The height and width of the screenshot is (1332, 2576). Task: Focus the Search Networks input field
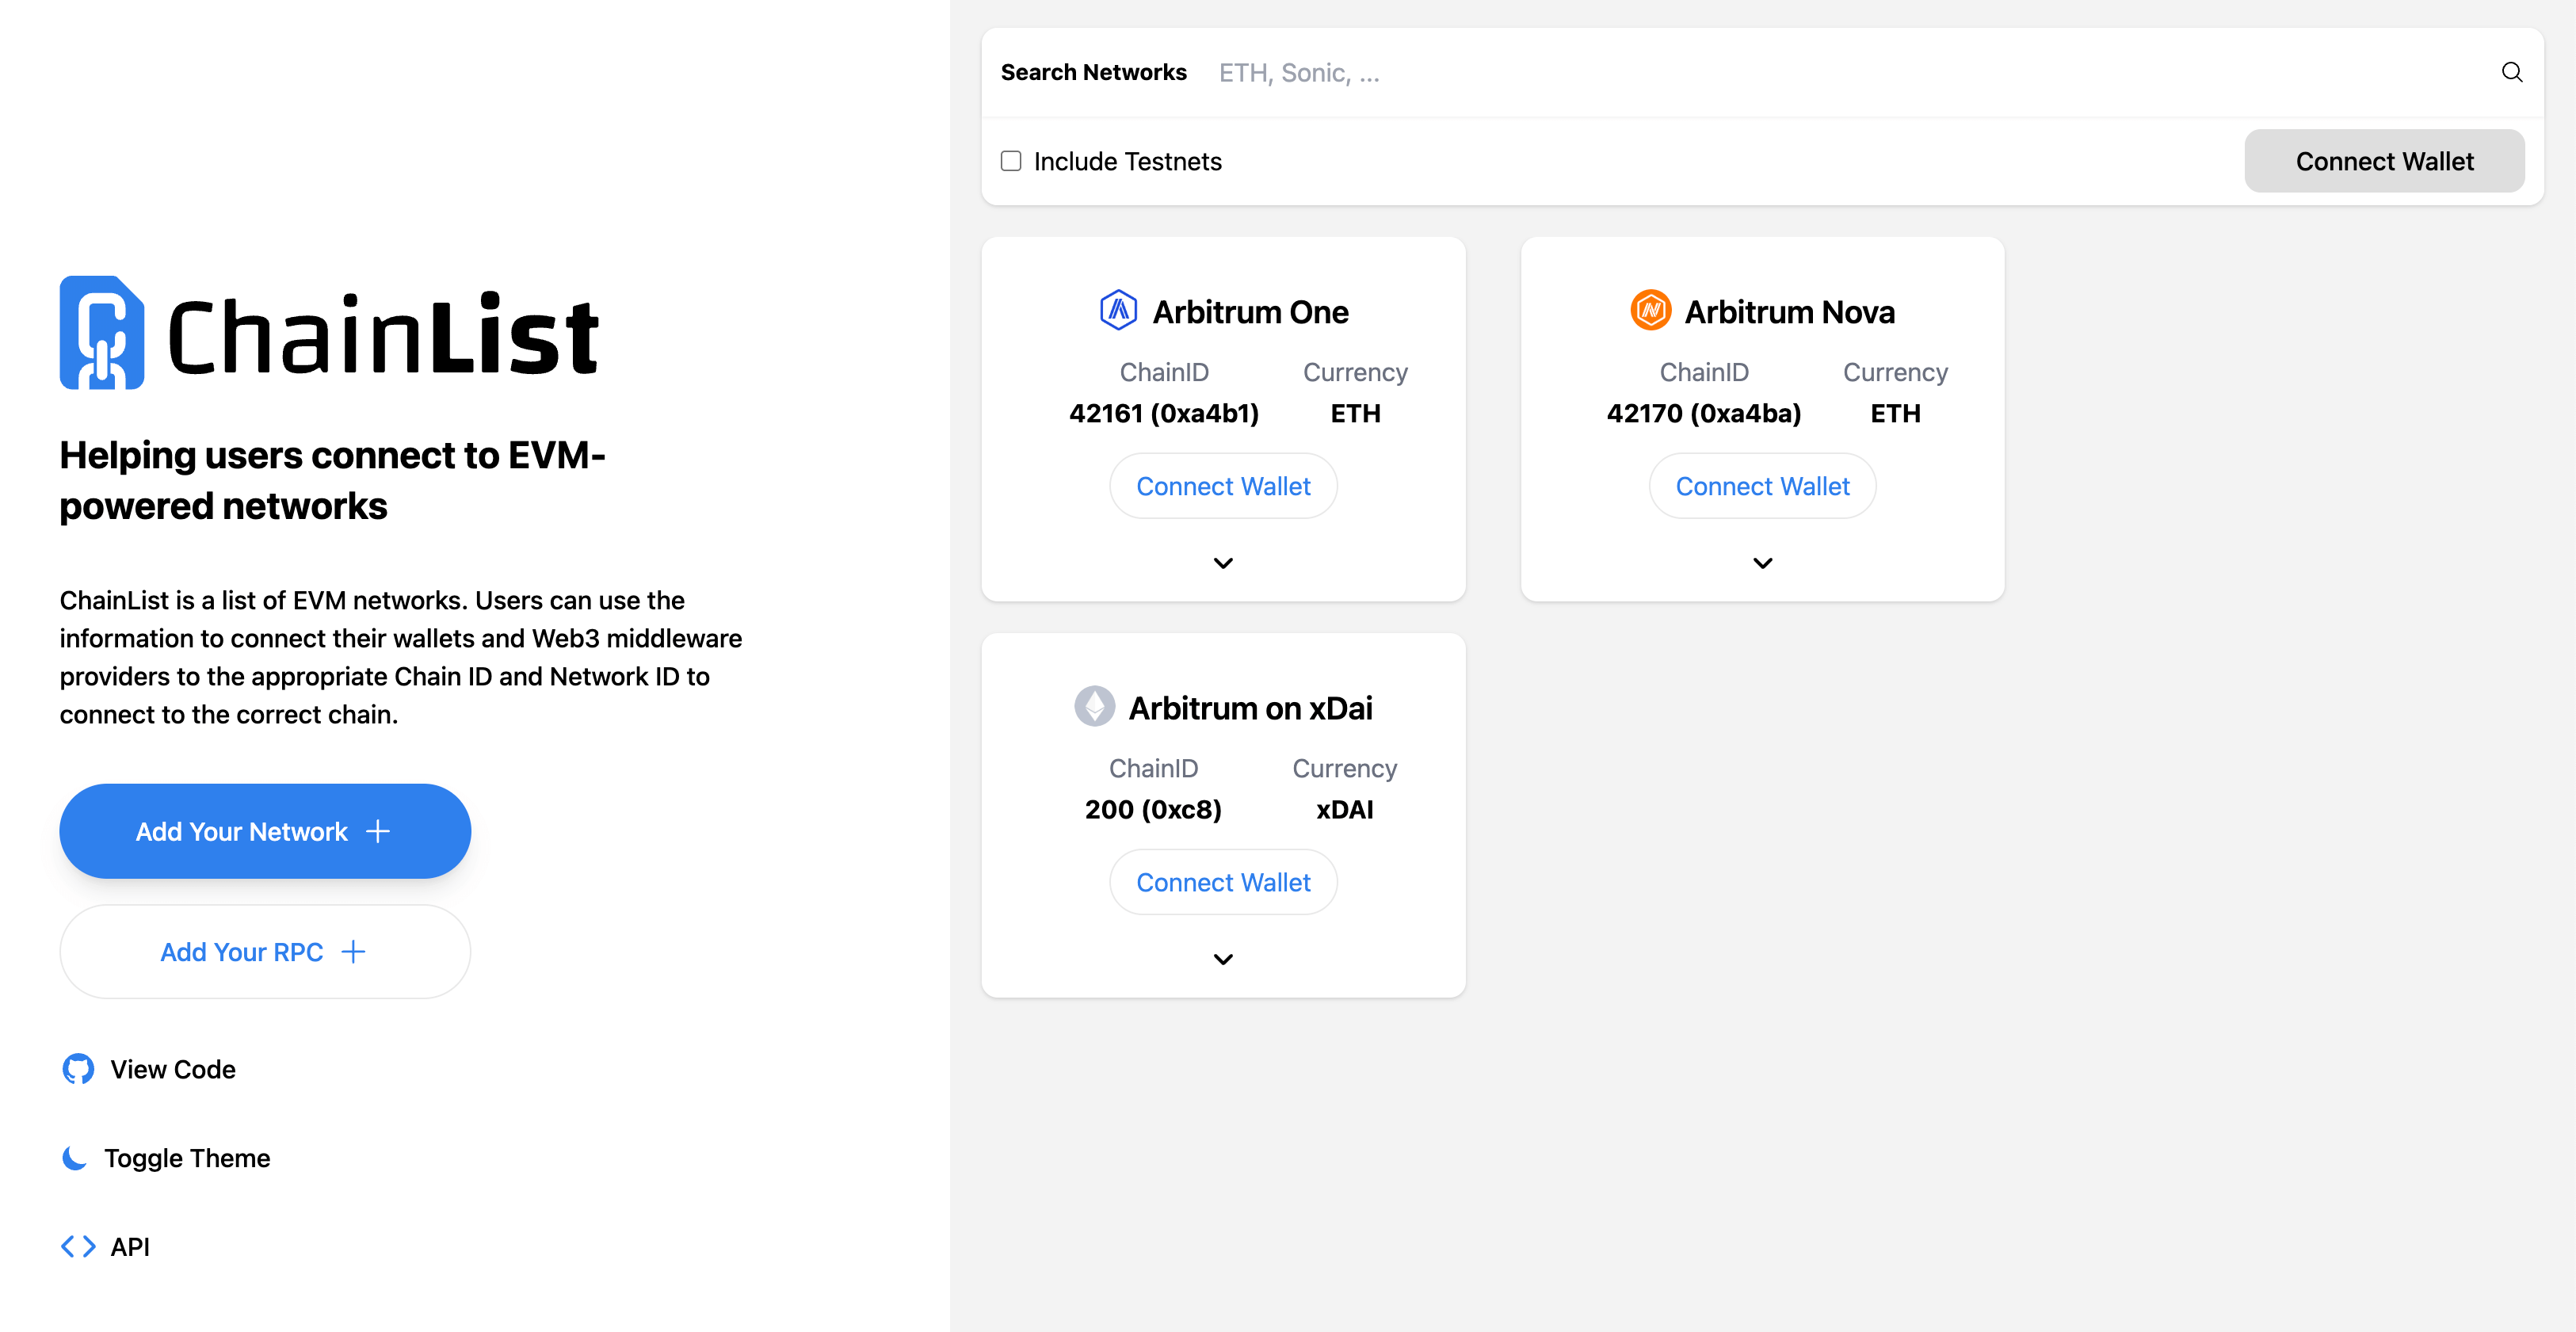pos(1800,73)
